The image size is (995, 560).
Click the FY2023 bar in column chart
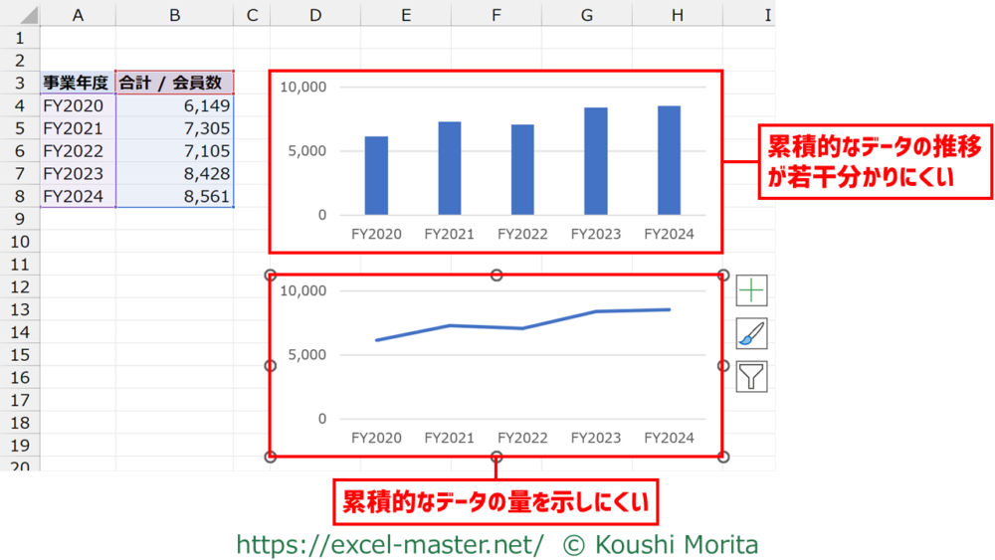click(595, 162)
